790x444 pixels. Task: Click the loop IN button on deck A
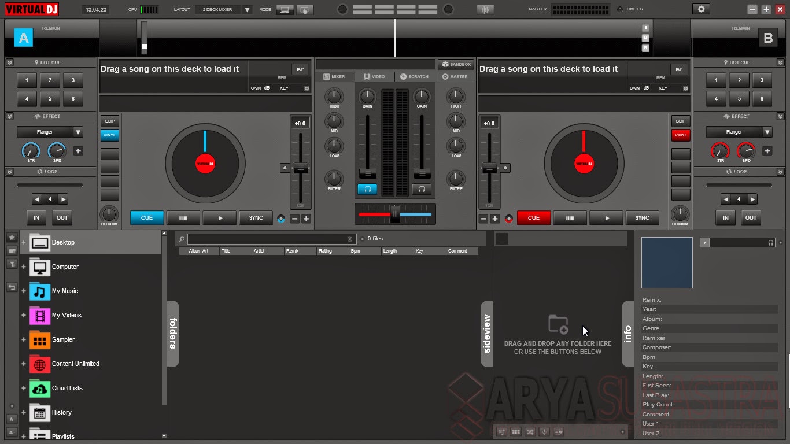pos(36,218)
